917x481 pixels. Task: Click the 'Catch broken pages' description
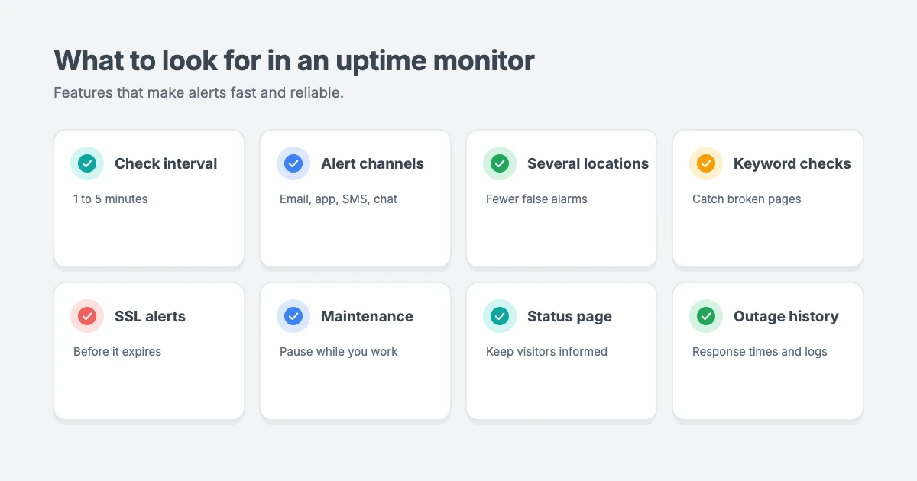pos(747,199)
